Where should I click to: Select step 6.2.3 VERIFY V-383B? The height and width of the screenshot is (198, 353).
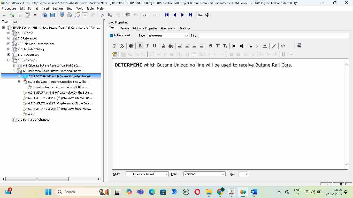60,93
